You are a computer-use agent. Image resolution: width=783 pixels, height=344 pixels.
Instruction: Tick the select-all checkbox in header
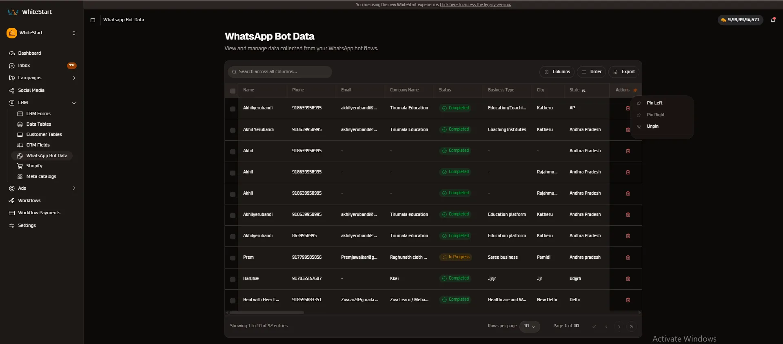coord(233,91)
